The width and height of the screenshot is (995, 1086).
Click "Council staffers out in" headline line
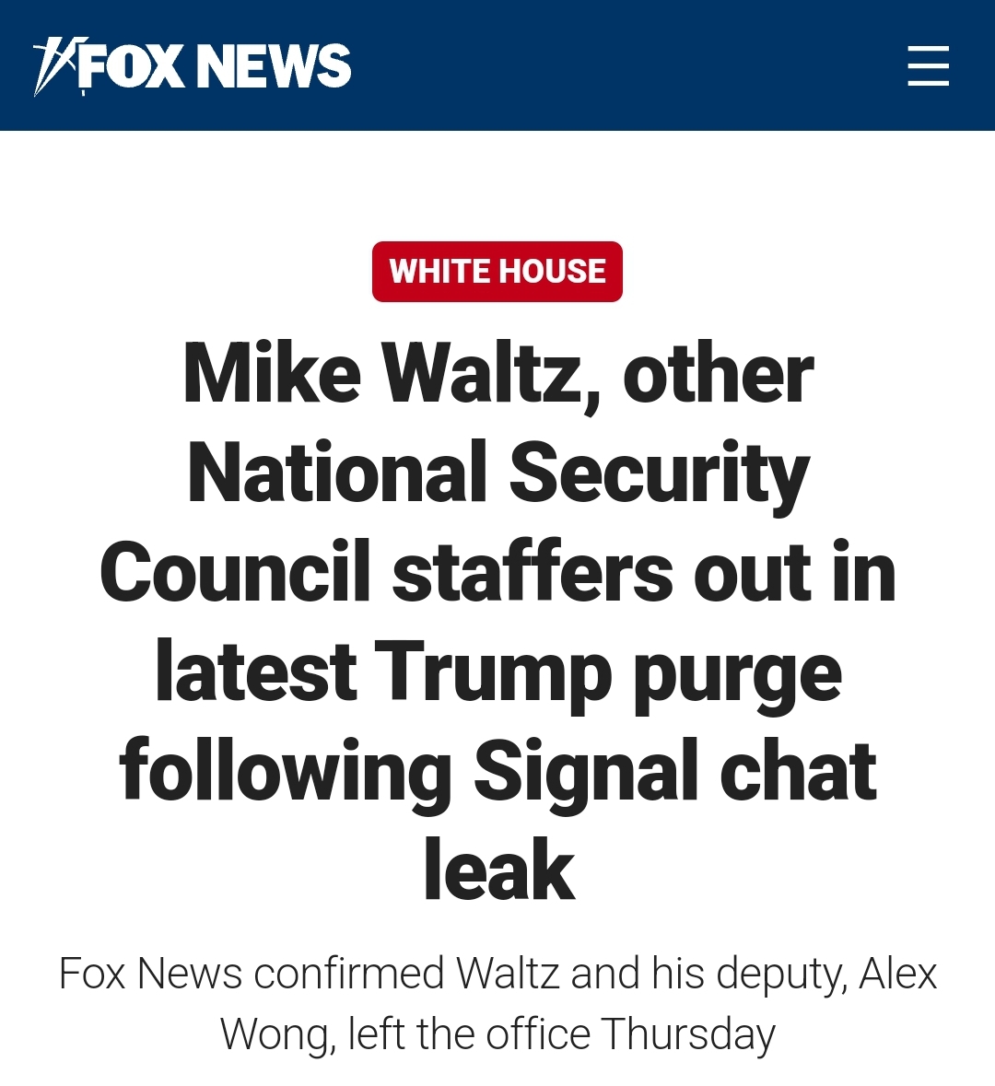pos(497,572)
